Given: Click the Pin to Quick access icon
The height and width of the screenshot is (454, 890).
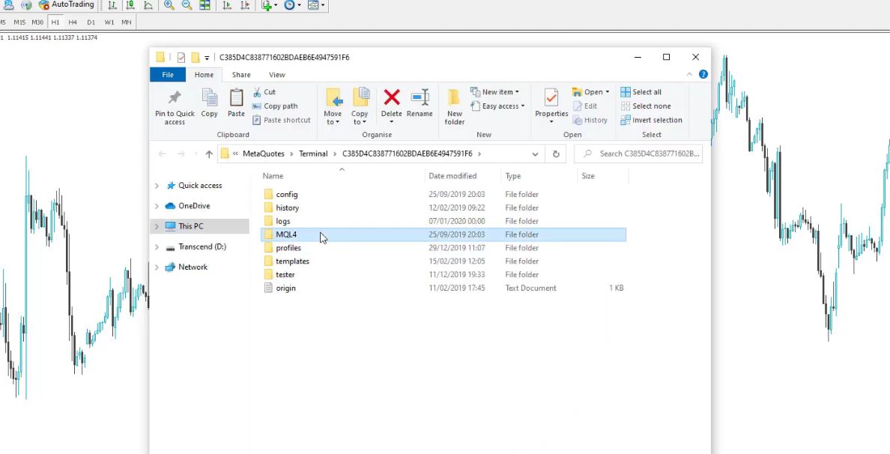Looking at the screenshot, I should coord(175,99).
